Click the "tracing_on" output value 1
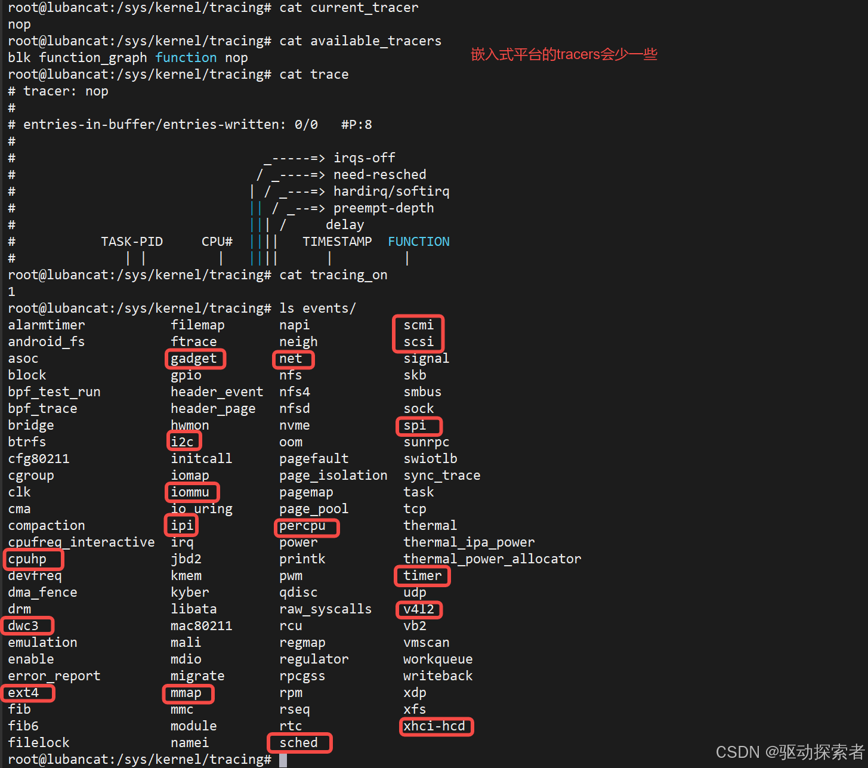This screenshot has width=868, height=768. (x=11, y=291)
